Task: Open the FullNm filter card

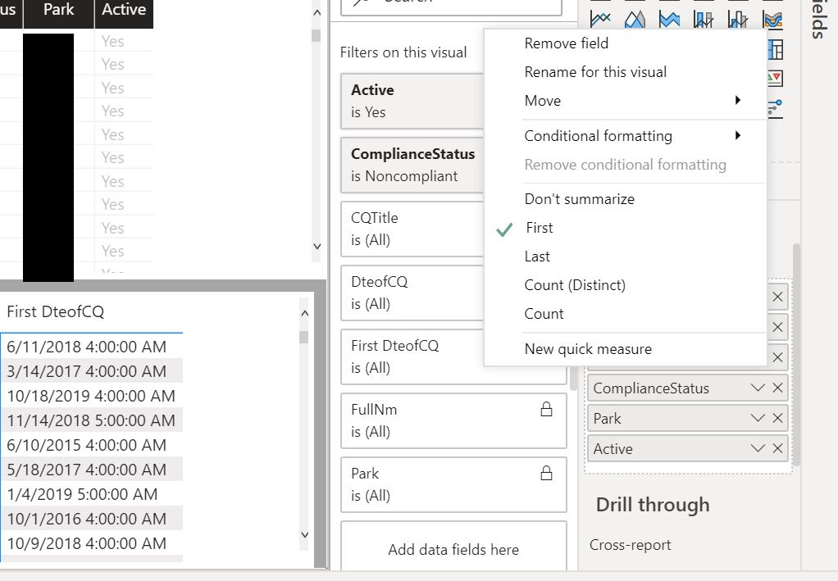Action: tap(453, 421)
